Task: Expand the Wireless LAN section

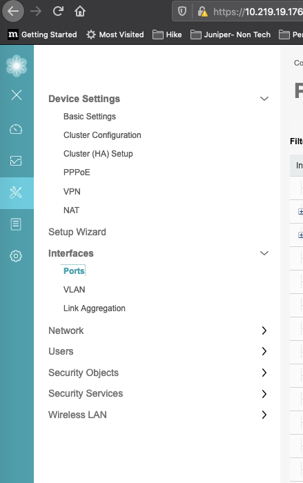Action: click(264, 415)
